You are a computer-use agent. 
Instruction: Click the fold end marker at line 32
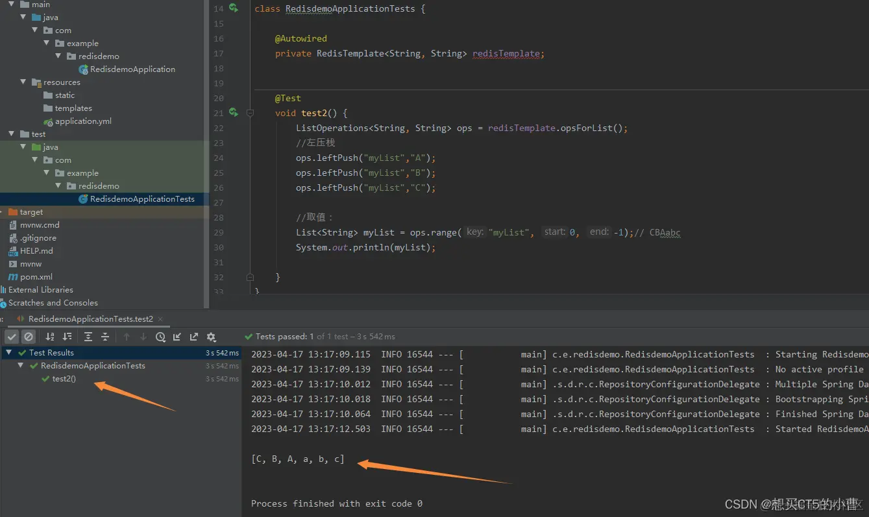[x=250, y=277]
